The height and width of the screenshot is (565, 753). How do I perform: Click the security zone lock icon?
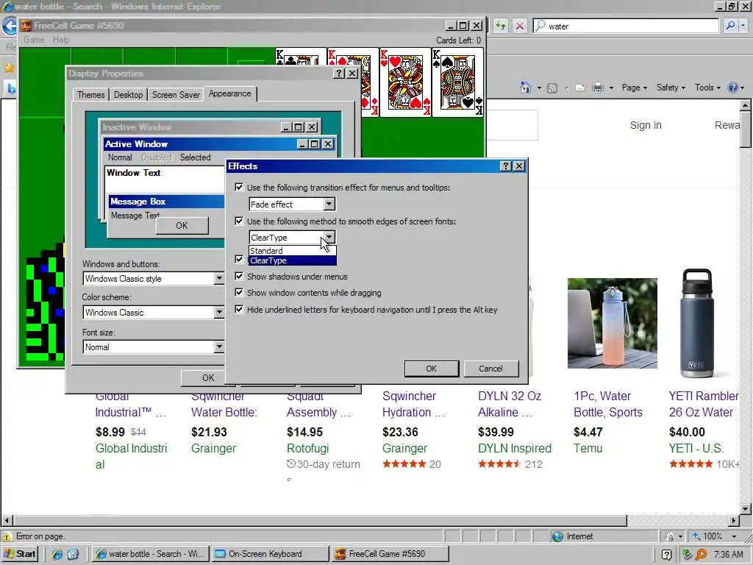pos(669,536)
